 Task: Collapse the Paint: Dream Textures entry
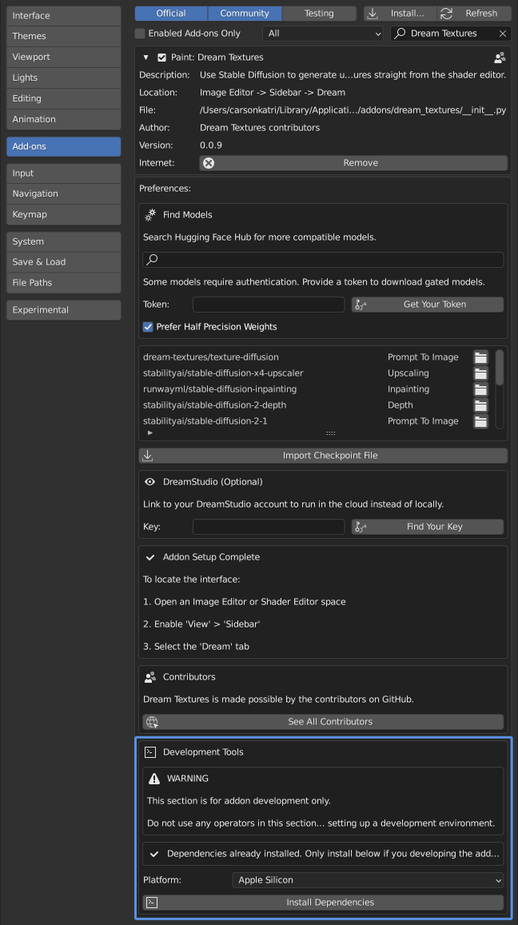(x=145, y=58)
